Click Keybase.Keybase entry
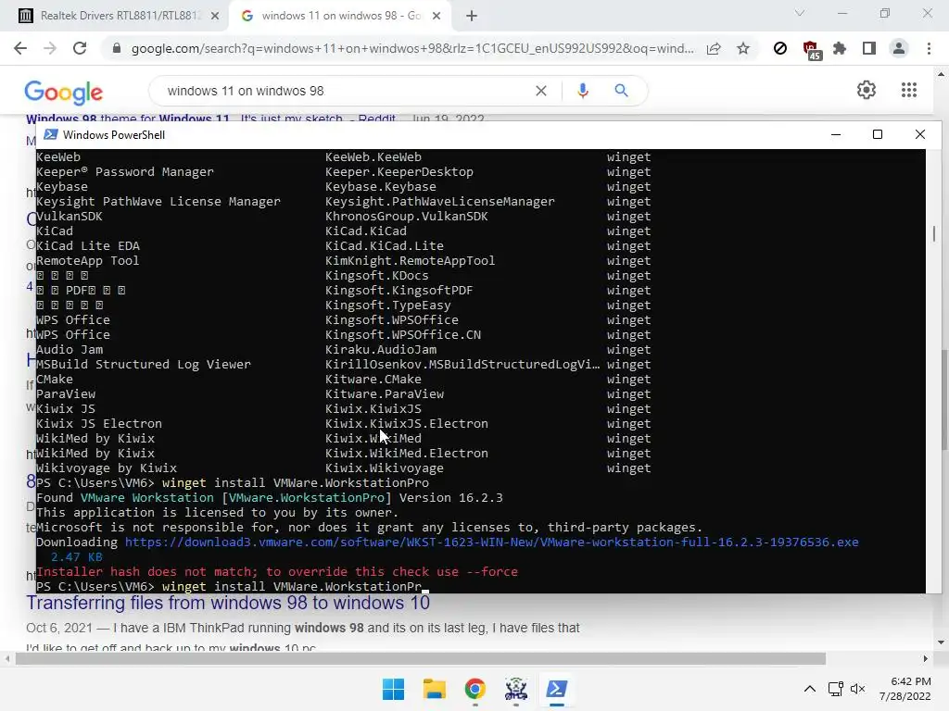Screen dimensions: 949x711 (380, 187)
